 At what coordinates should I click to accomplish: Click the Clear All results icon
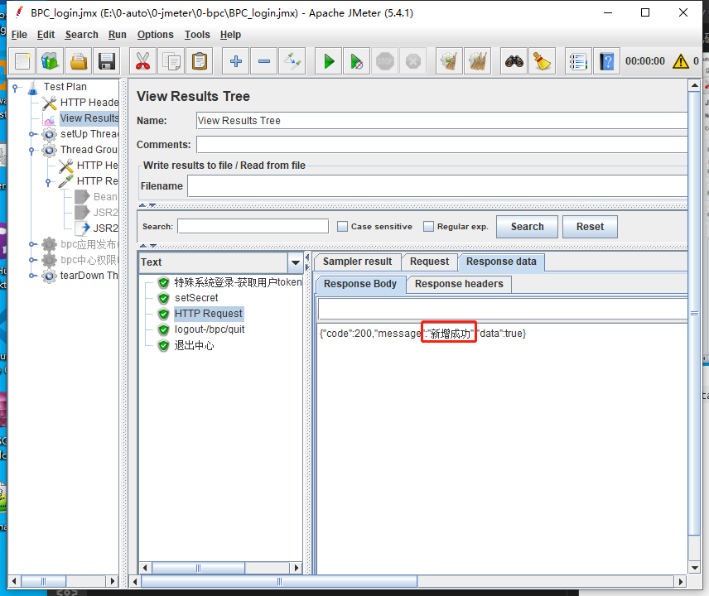coord(477,61)
